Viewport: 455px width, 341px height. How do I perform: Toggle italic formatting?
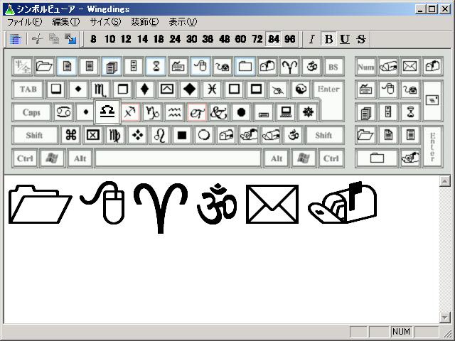312,39
